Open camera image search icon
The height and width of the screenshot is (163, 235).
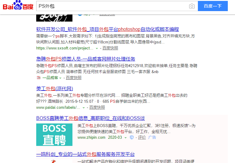pyautogui.click(x=192, y=6)
